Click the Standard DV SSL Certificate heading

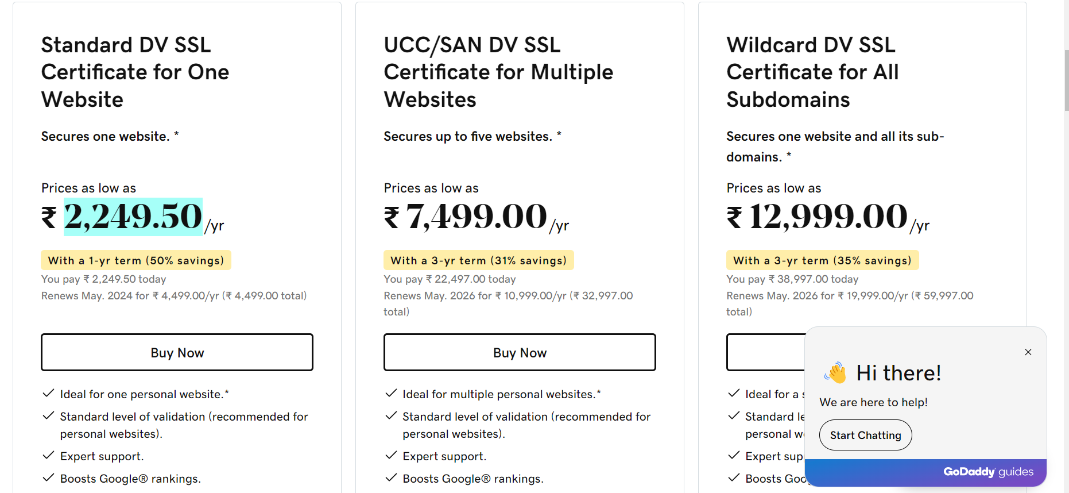click(x=135, y=72)
